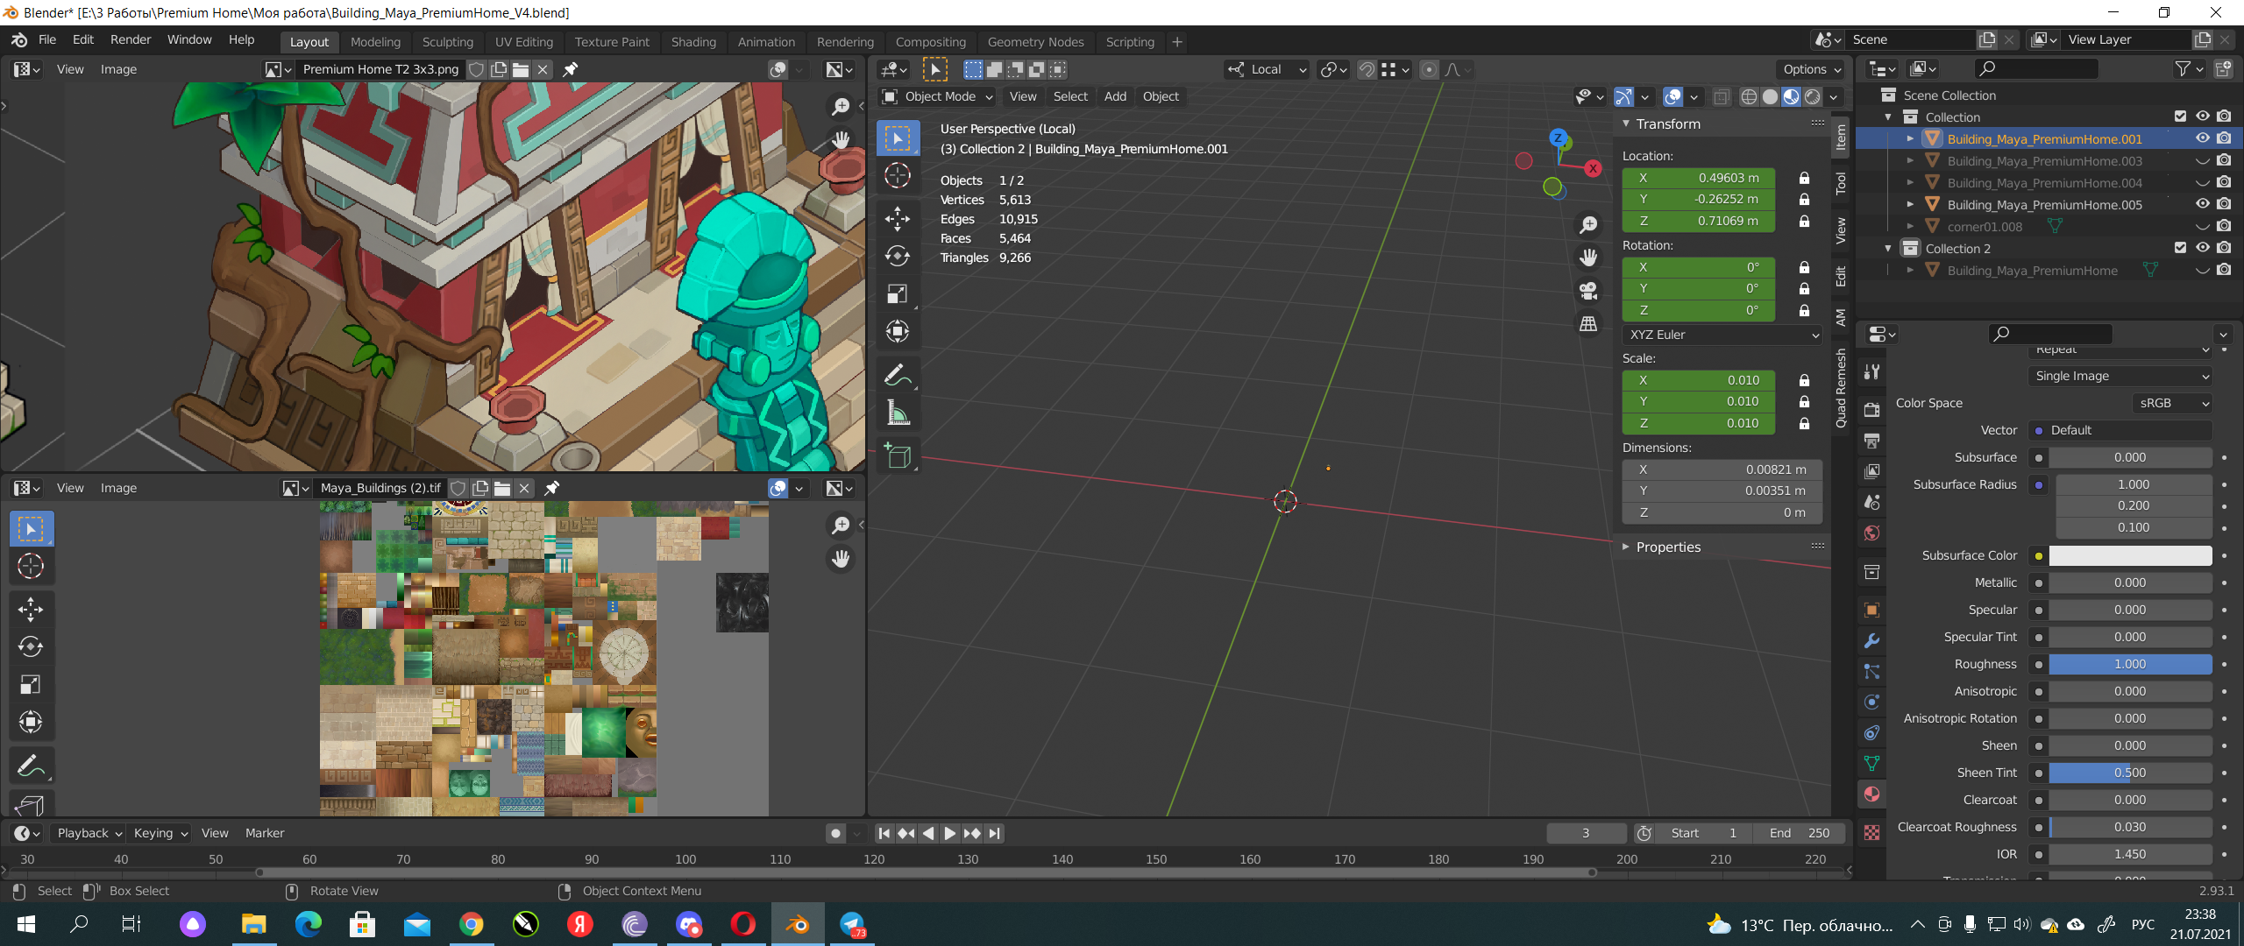Unlock the Scale Z lock
This screenshot has width=2244, height=946.
click(x=1804, y=423)
